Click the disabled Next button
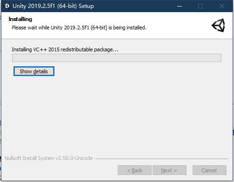 [x=169, y=170]
